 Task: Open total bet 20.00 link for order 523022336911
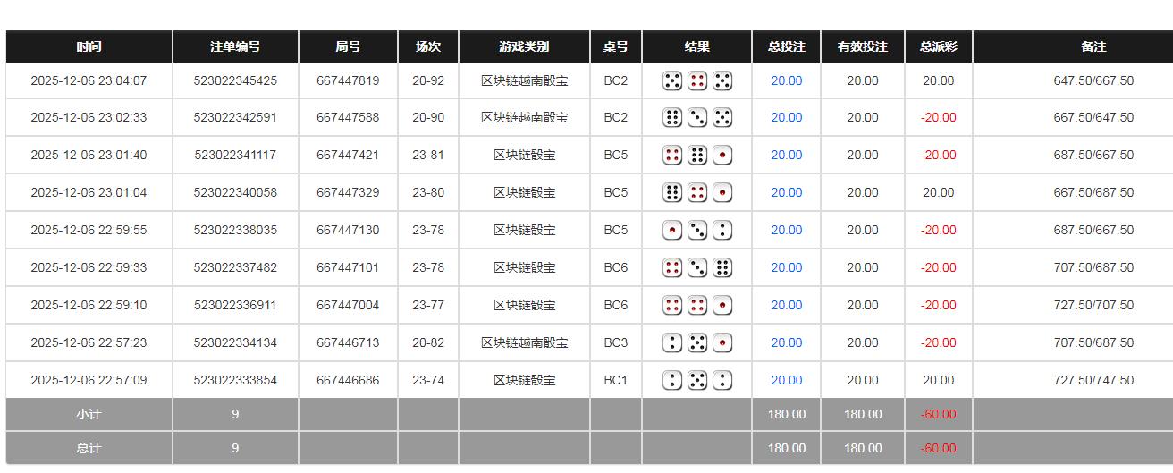click(786, 305)
